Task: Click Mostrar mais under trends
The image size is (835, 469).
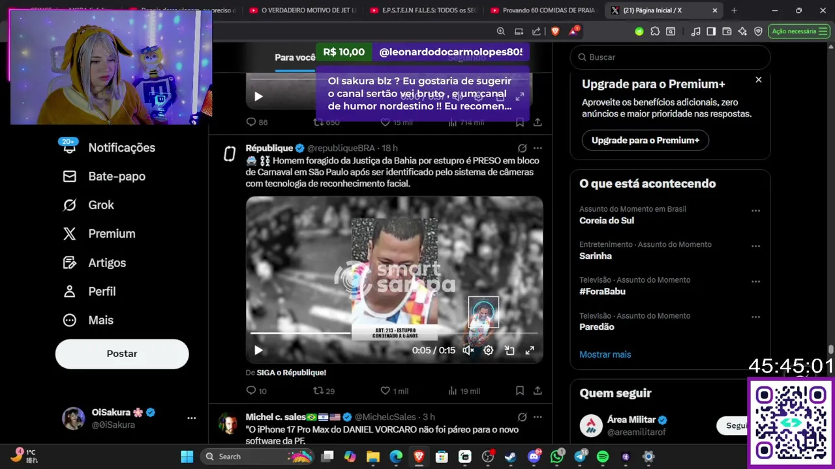Action: coord(605,354)
